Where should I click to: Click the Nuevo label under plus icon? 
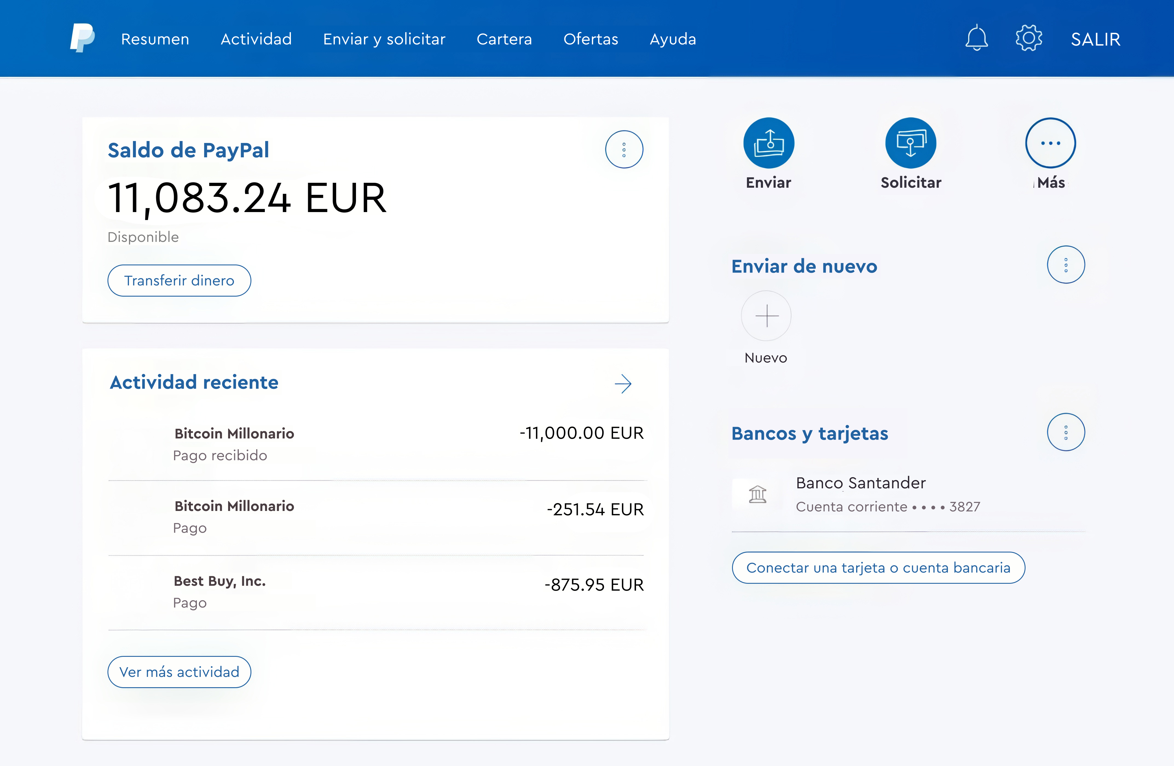[x=766, y=358]
